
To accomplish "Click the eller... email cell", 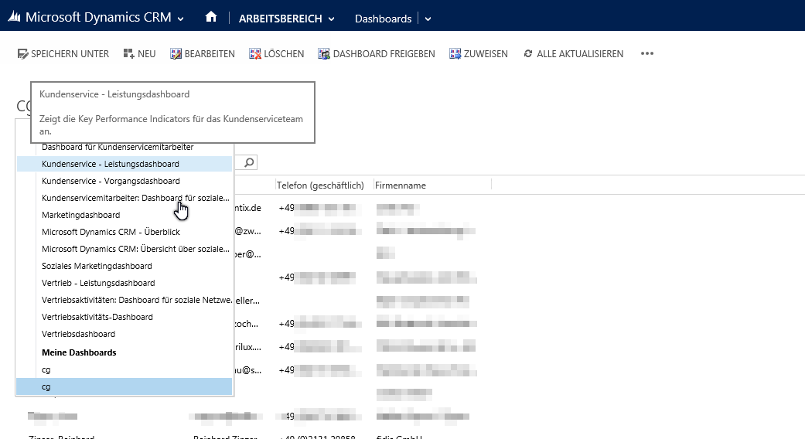I will [x=247, y=301].
